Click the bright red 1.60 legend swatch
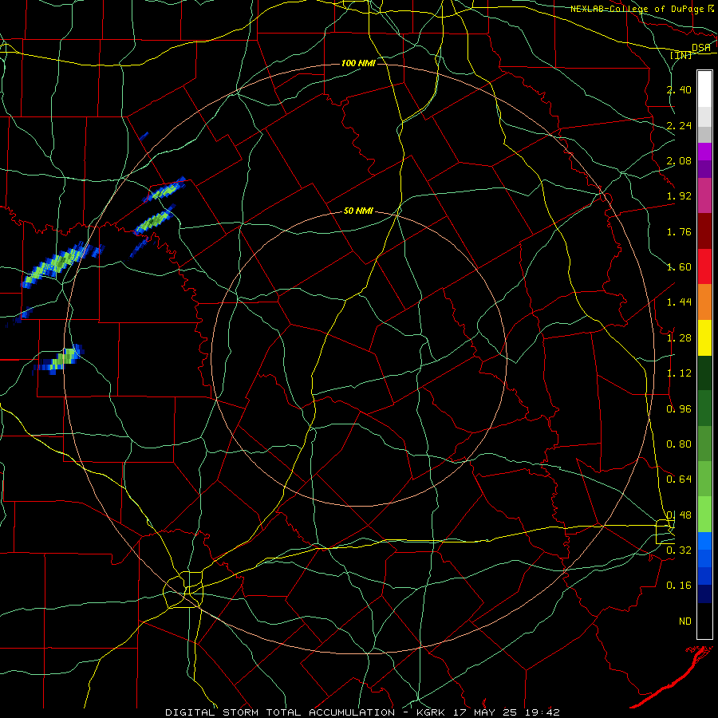Screen dimensions: 718x718 (704, 266)
